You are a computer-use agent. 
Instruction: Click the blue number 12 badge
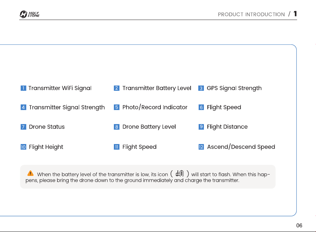point(201,147)
